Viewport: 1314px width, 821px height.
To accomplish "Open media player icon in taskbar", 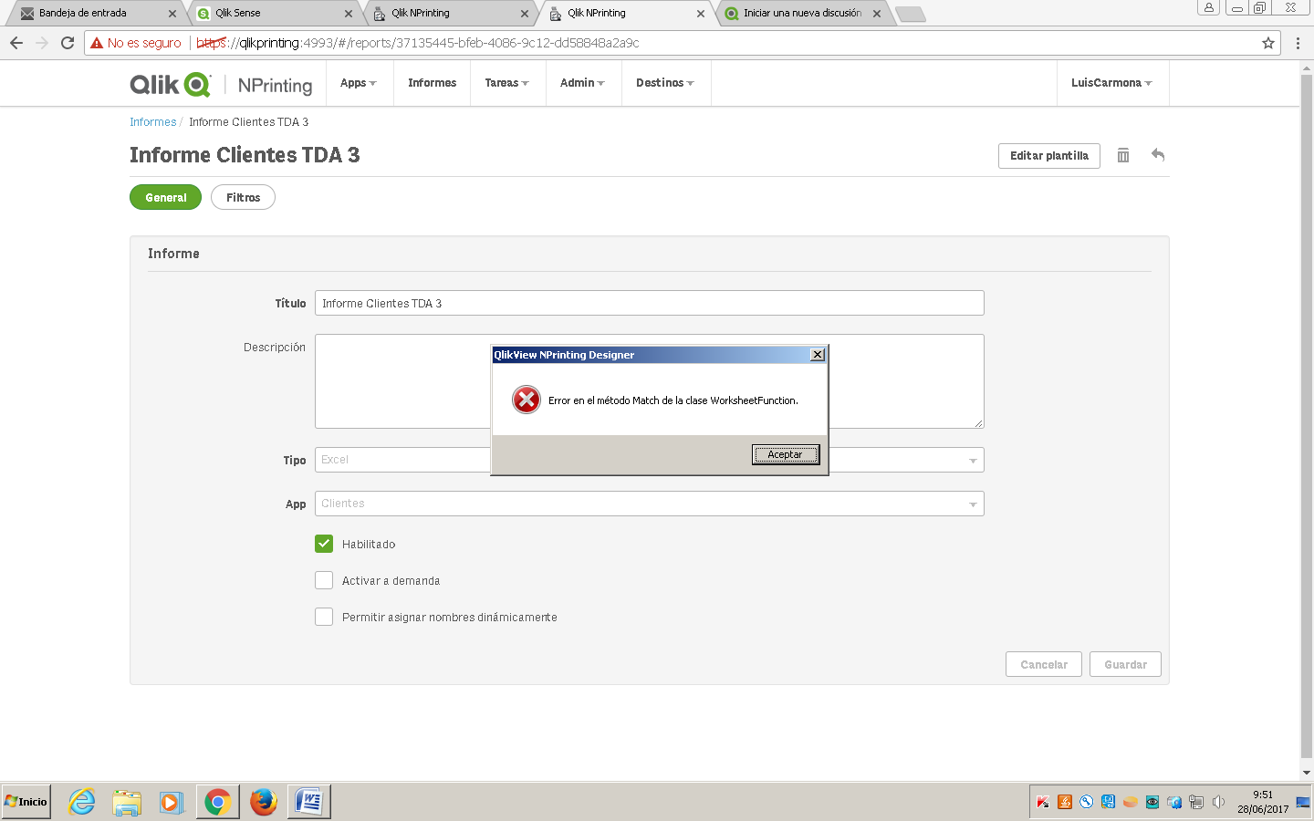I will click(x=171, y=802).
